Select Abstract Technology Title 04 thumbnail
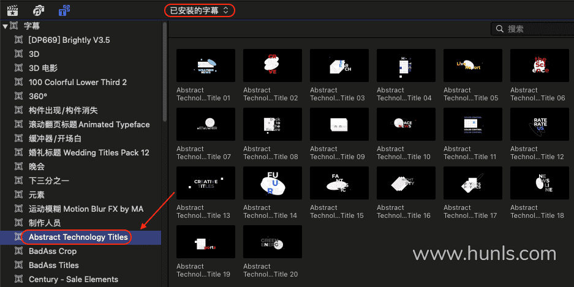This screenshot has width=574, height=287. coord(406,65)
